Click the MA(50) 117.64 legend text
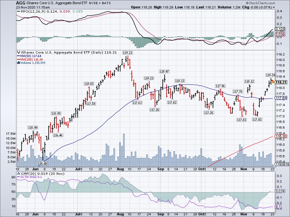 (31, 56)
